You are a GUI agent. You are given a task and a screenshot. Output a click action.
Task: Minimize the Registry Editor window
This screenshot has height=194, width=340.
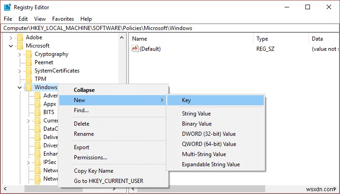(287, 7)
